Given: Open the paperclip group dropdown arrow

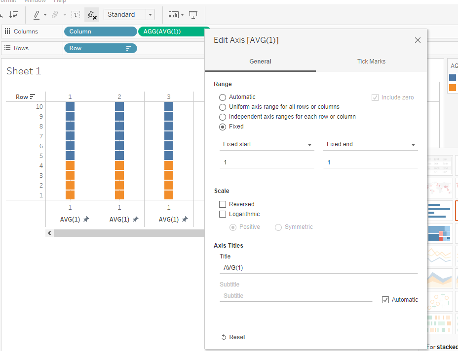Looking at the screenshot, I should pos(65,15).
